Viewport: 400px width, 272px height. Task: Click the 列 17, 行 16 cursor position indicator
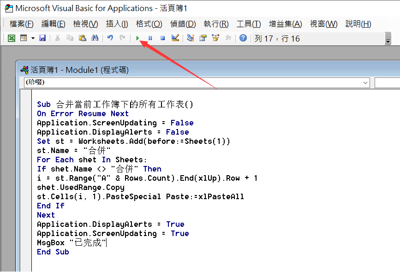pos(277,38)
